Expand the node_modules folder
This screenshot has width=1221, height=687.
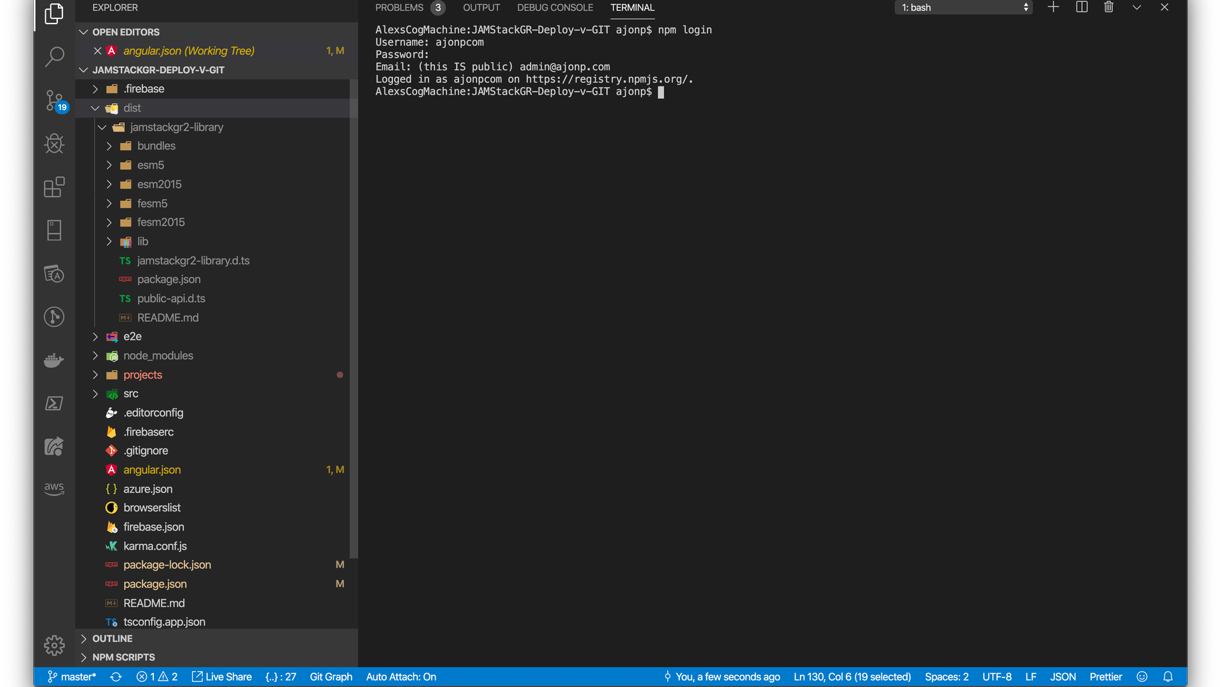[x=158, y=356]
